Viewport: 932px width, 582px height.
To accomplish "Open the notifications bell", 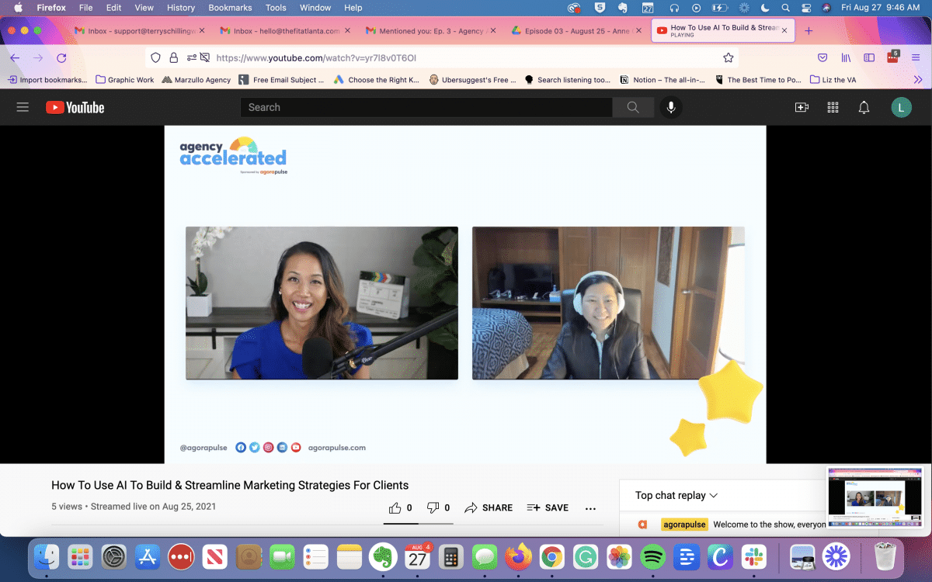I will tap(864, 107).
